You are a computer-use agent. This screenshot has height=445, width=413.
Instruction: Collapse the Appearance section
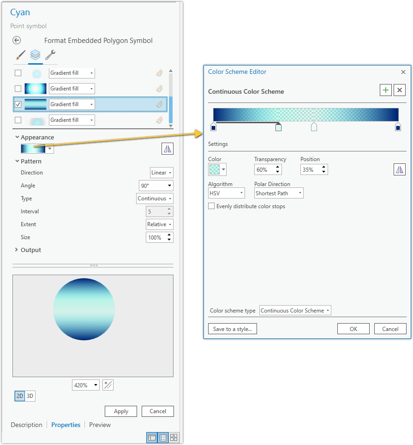(17, 137)
